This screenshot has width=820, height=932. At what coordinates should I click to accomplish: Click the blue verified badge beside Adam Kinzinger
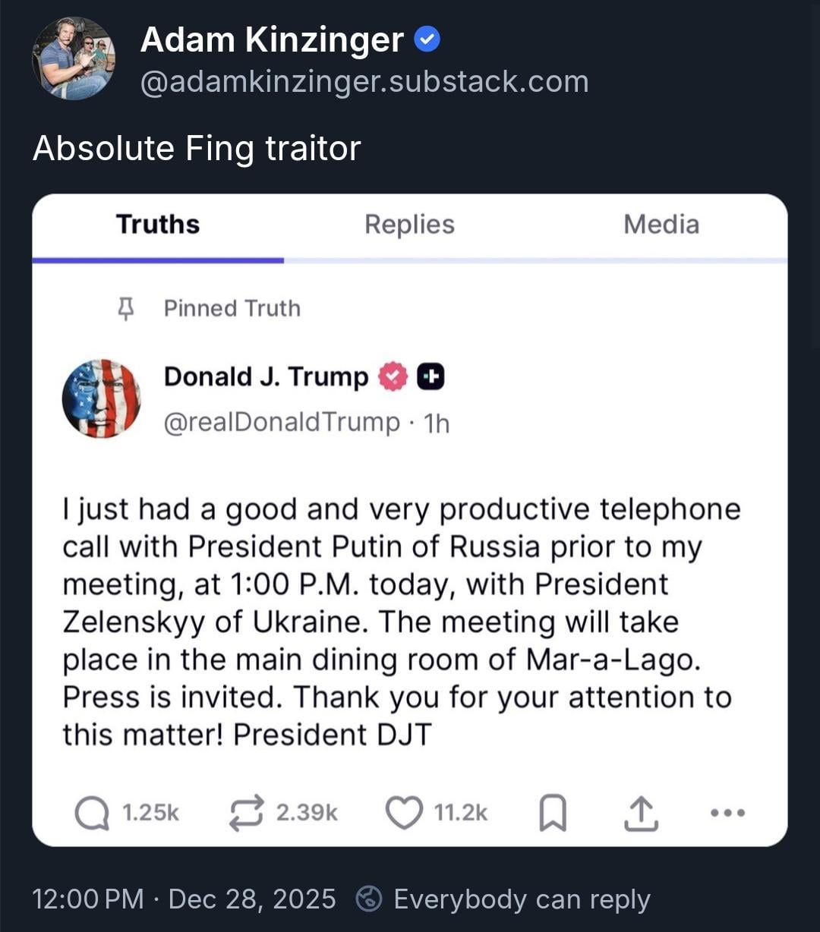427,40
